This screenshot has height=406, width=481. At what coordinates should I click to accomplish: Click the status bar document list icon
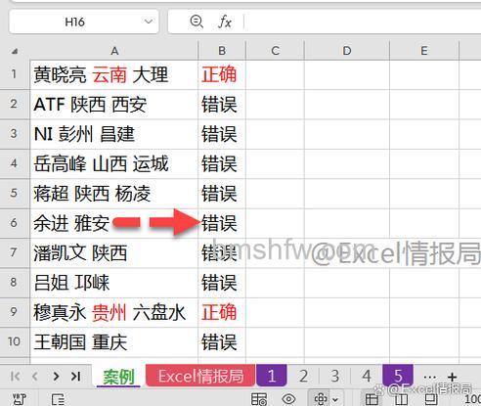click(x=58, y=399)
